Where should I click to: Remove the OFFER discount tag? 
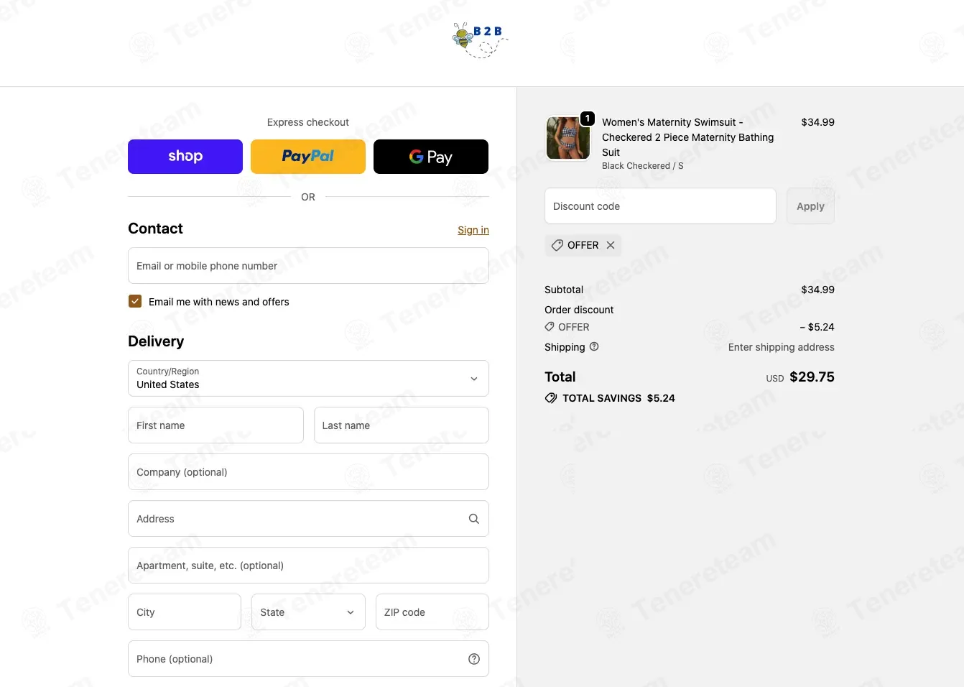[x=611, y=245]
